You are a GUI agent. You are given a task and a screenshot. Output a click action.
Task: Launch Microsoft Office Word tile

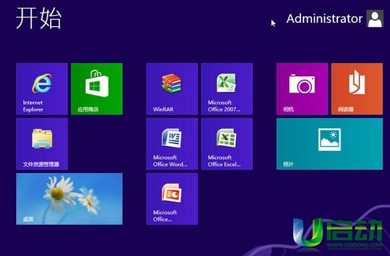(172, 144)
